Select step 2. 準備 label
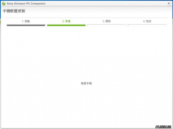Screen dimensions: 173x129 coord(66,21)
